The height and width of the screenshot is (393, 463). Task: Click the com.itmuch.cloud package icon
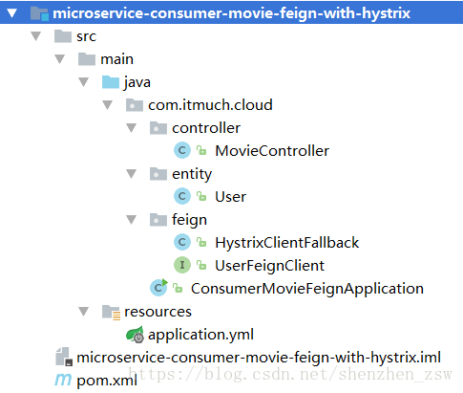pyautogui.click(x=135, y=105)
